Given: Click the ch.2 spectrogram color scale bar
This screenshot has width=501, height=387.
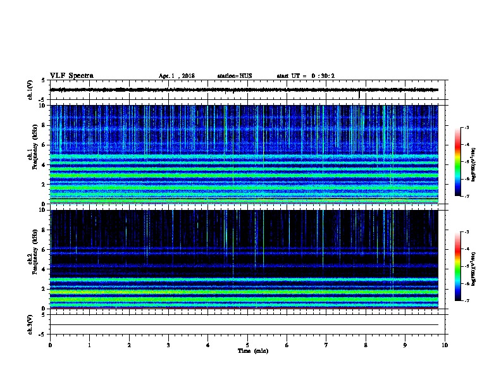Looking at the screenshot, I should [457, 266].
